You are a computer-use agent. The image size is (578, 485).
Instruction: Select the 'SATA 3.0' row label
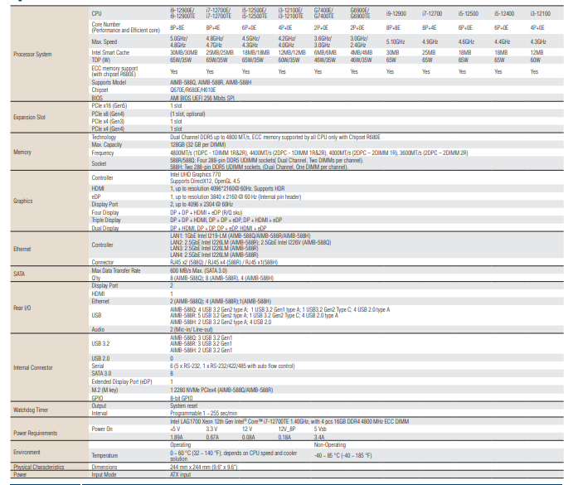[x=101, y=373]
